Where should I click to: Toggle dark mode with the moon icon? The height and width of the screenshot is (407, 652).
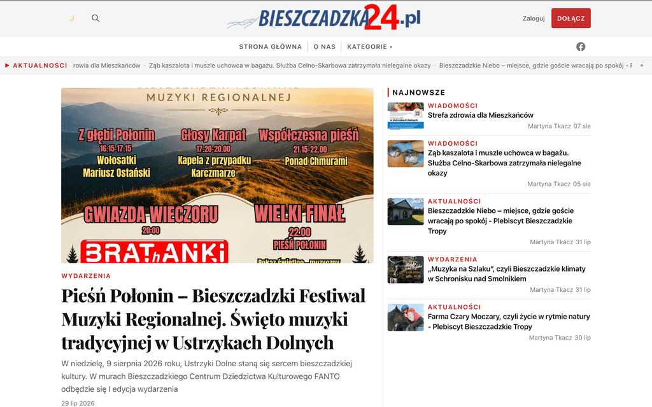click(71, 18)
